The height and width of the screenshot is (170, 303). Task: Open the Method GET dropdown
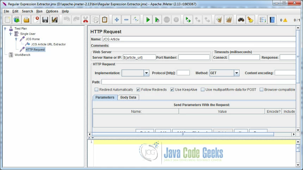click(x=236, y=73)
